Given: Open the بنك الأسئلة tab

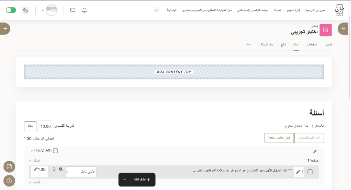Looking at the screenshot, I should click(267, 45).
